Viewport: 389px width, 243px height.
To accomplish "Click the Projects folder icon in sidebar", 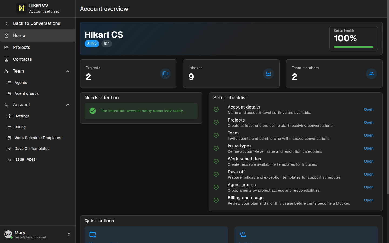I will pos(6,48).
